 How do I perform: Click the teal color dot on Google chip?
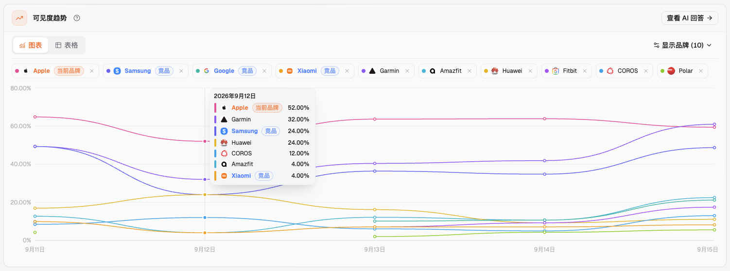point(197,71)
